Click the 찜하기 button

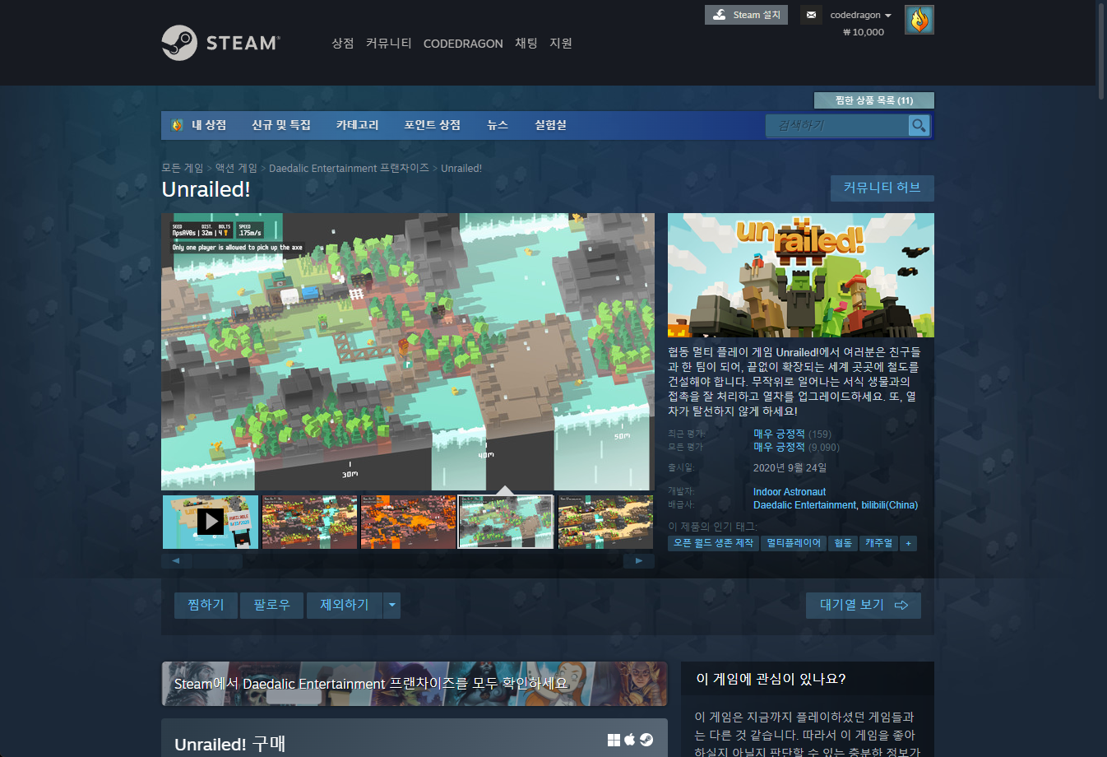[206, 605]
